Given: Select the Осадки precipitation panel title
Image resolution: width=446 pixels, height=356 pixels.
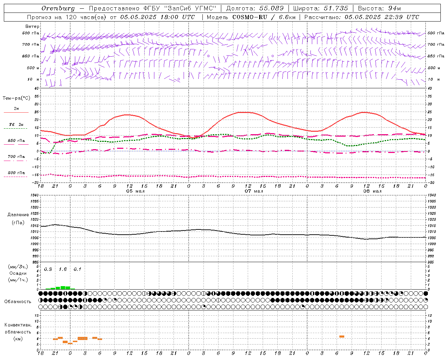Looking at the screenshot, I should [x=18, y=273].
